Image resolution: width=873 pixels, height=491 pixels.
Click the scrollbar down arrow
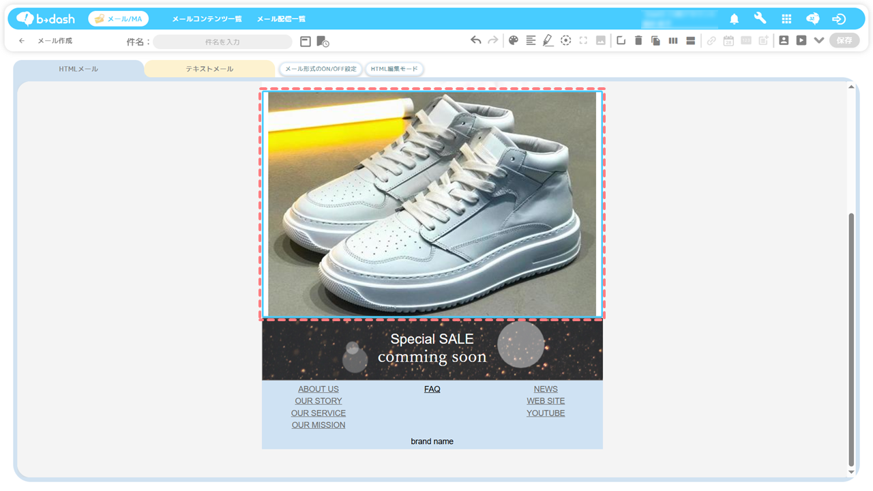point(851,472)
